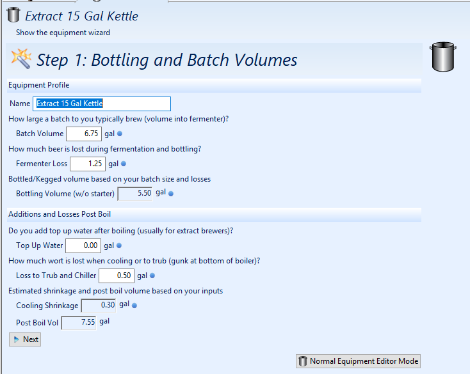The image size is (470, 374).
Task: Click the Batch Volume field showing 6.75
Action: pos(84,134)
